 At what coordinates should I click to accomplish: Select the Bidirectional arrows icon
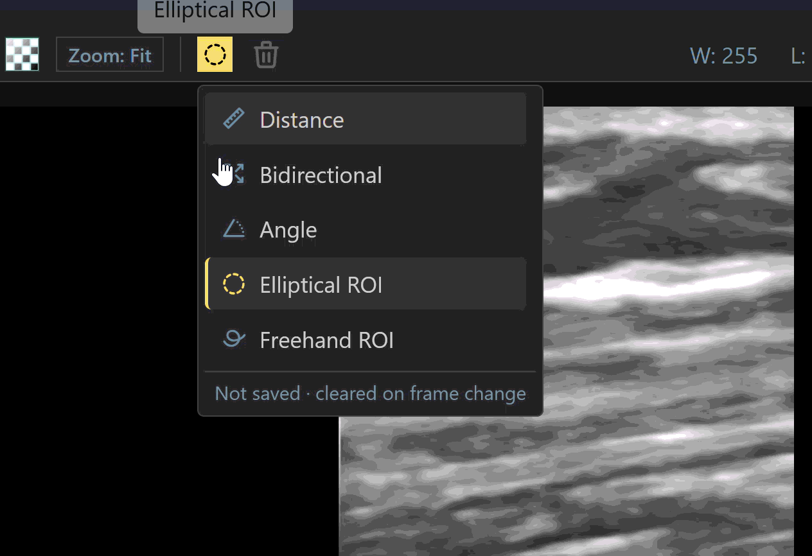click(234, 175)
